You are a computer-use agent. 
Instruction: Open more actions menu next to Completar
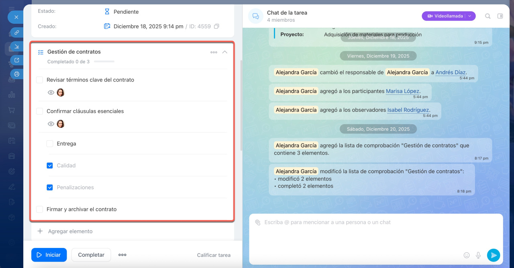click(122, 255)
